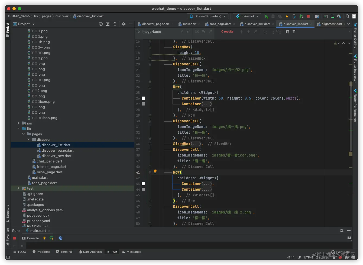Open the Project view mode dropdown

[x=24, y=24]
